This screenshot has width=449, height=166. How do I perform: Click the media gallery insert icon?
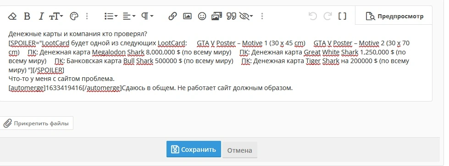(x=217, y=16)
